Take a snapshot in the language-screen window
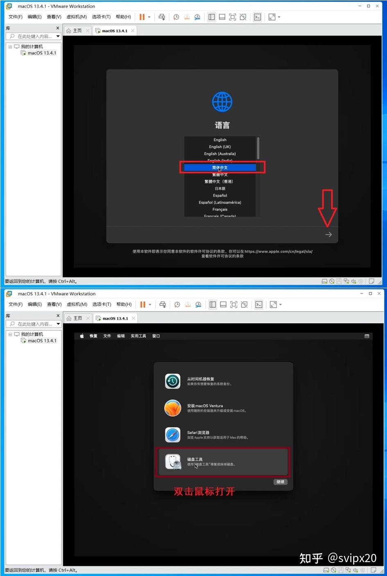 click(176, 17)
